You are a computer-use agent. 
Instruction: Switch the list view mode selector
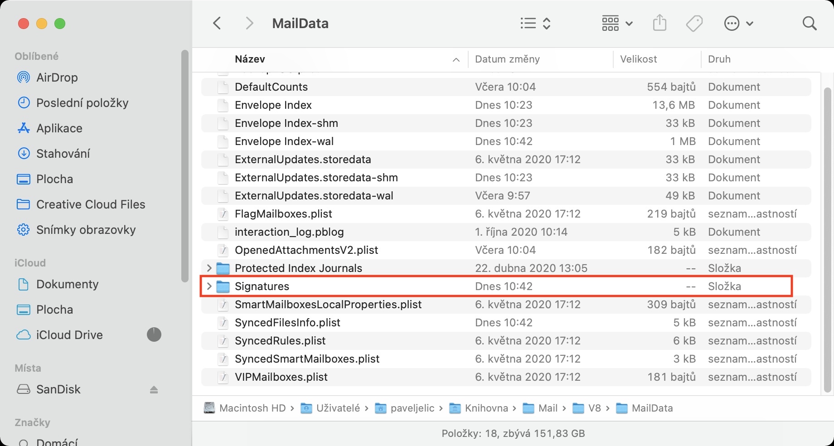535,24
